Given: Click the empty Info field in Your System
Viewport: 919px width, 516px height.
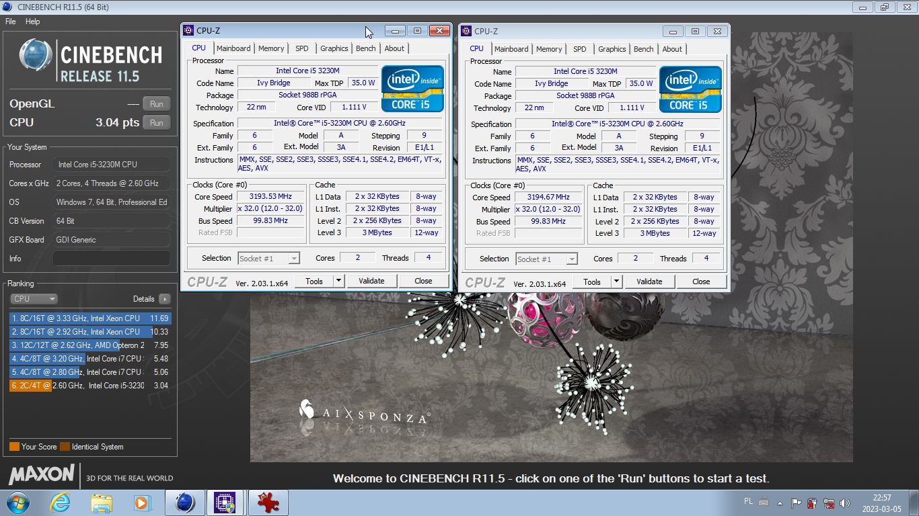Looking at the screenshot, I should (112, 259).
